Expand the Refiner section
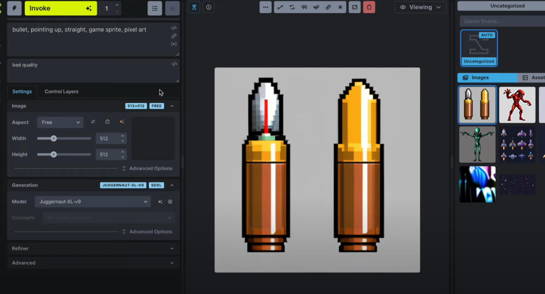Viewport: 545px width, 294px height. tap(93, 248)
